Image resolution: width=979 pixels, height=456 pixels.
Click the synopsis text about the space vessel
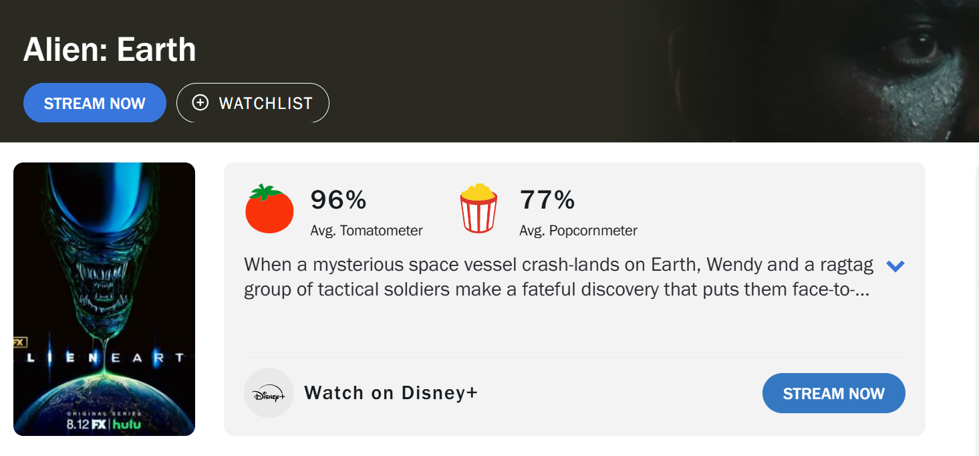(558, 277)
